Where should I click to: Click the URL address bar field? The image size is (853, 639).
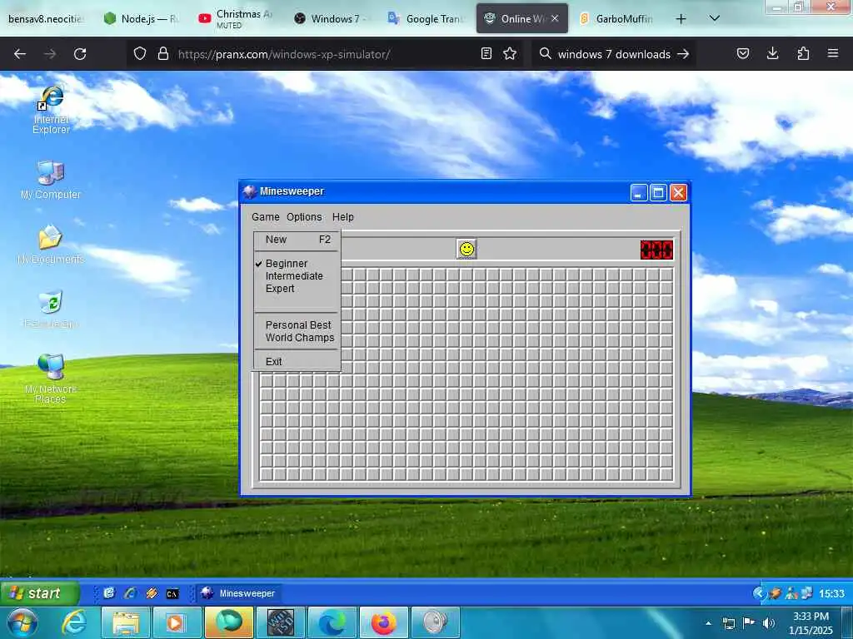pyautogui.click(x=327, y=54)
